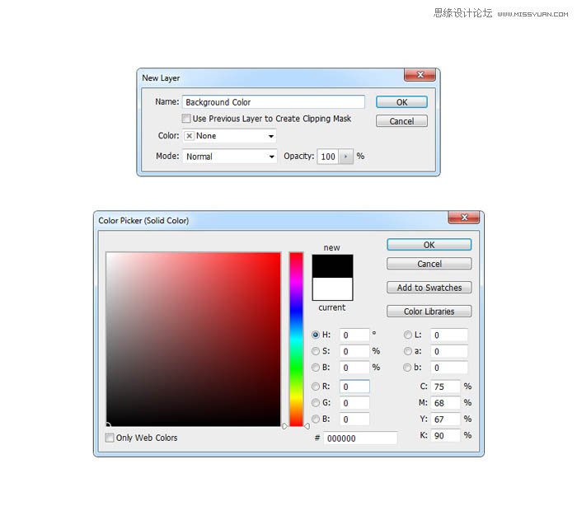Click the layer Name text field
The width and height of the screenshot is (577, 525).
click(272, 102)
